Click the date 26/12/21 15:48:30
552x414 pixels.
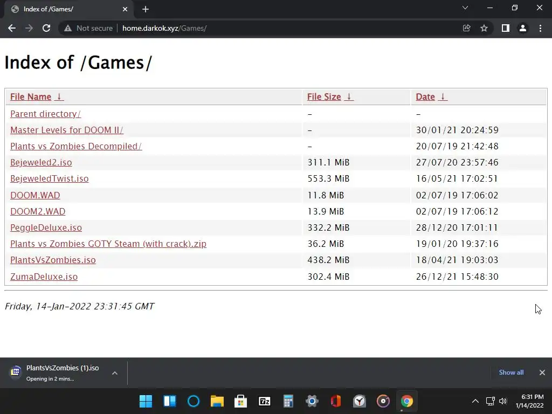click(457, 277)
